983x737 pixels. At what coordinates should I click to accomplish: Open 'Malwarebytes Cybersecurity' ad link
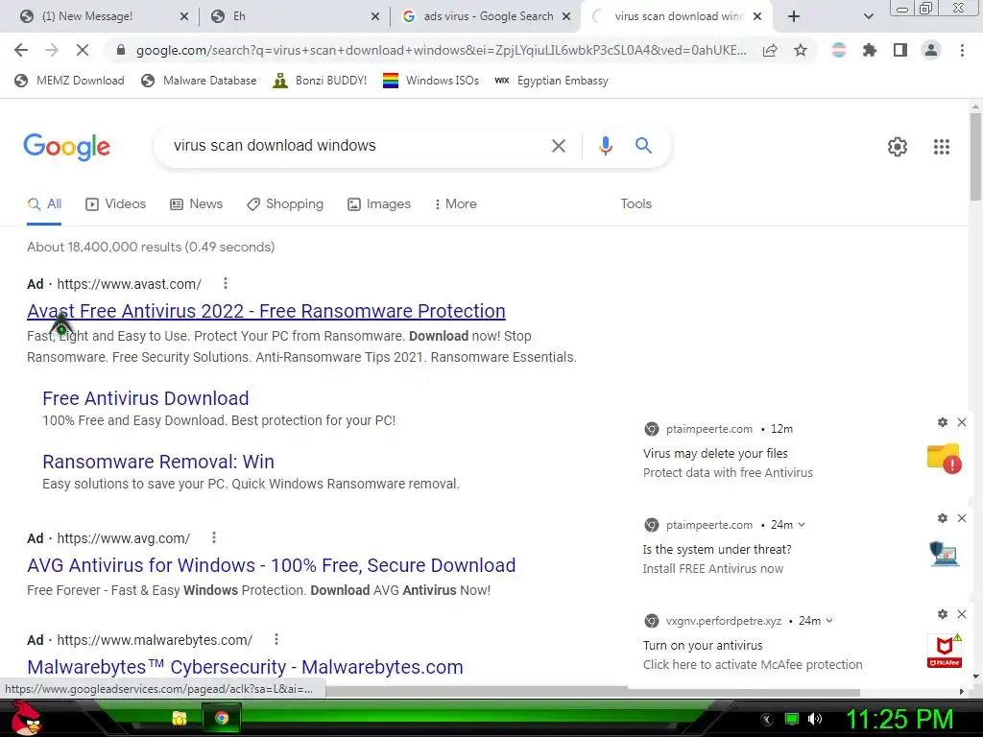tap(245, 667)
